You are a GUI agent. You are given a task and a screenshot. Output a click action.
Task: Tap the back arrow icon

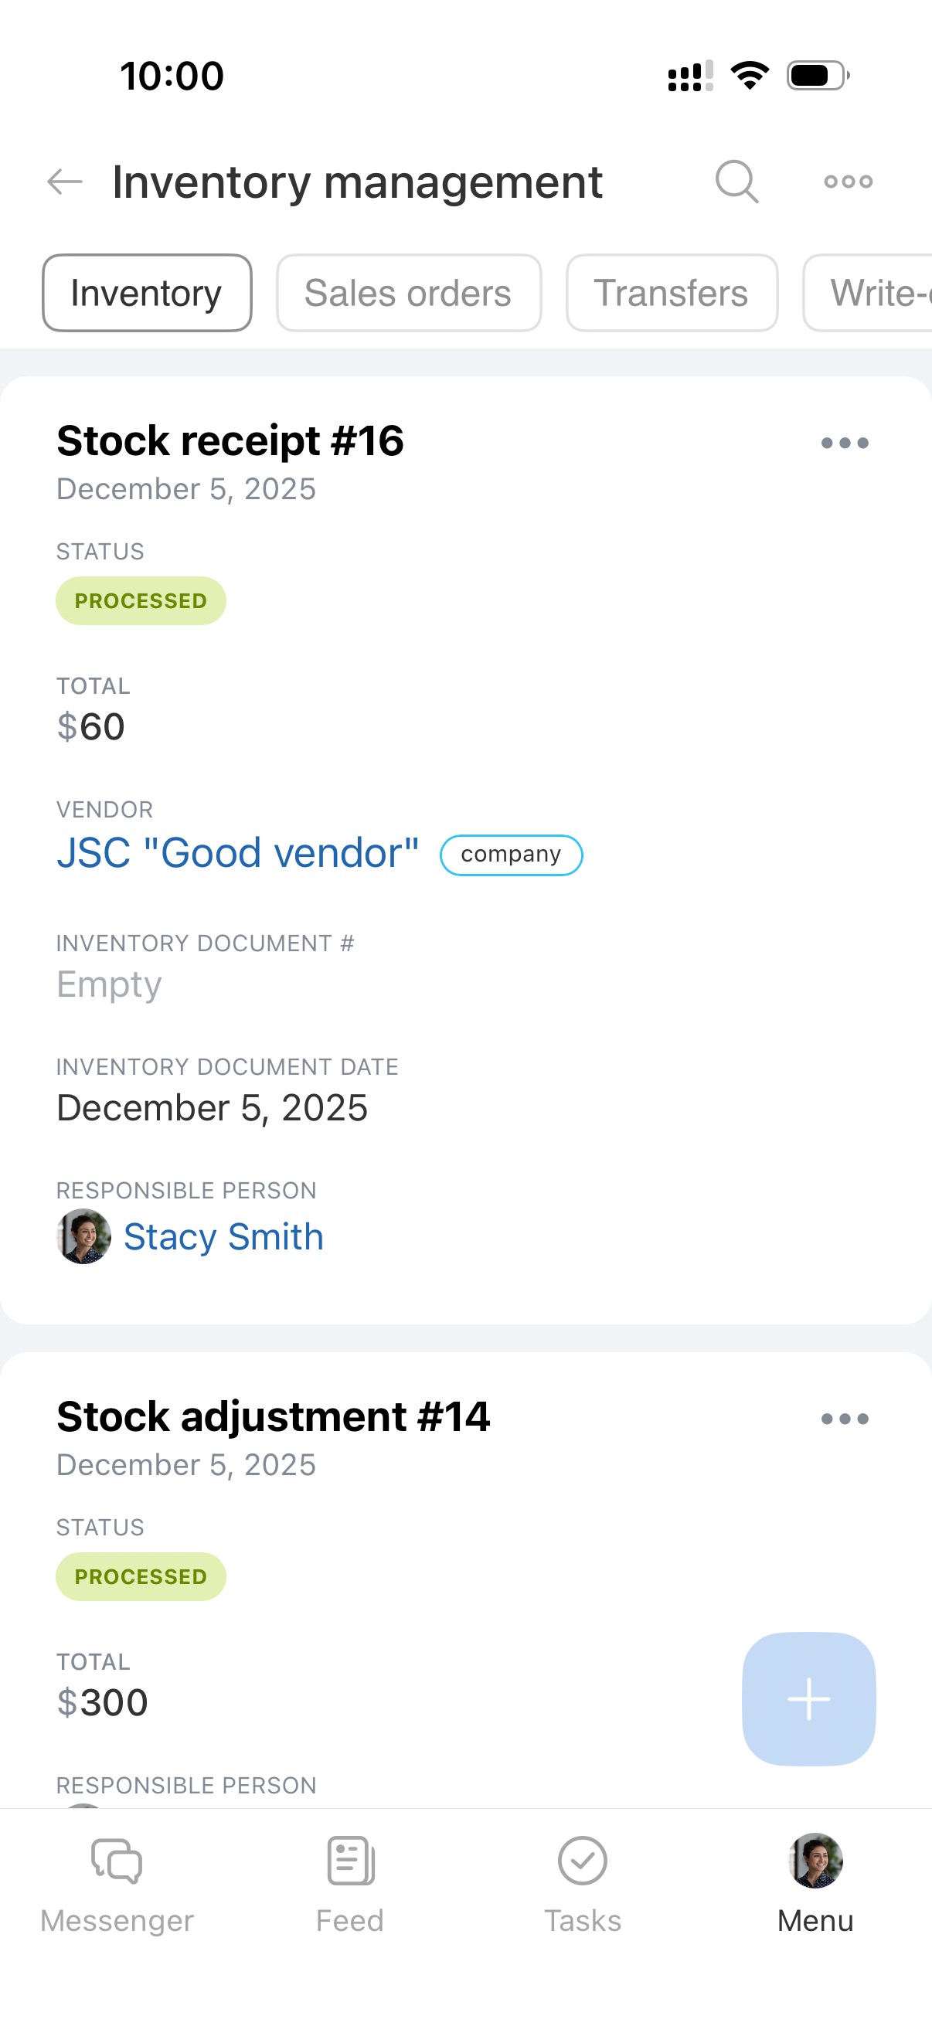tap(64, 182)
